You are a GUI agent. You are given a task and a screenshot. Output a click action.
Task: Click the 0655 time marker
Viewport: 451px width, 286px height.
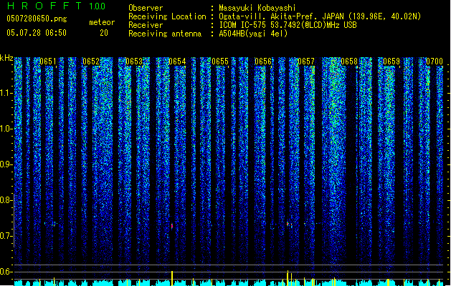pos(220,61)
